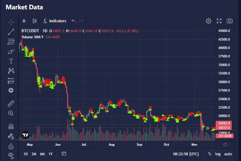Screen dimensions: 241x161
Task: Toggle lock all drawing tools
Action: tap(11, 146)
